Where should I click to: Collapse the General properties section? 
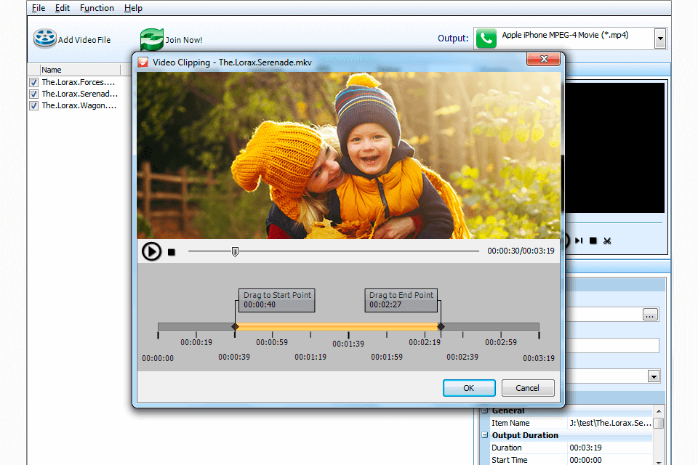coord(484,411)
